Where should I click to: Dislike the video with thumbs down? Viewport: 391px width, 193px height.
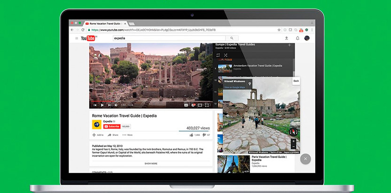click(x=204, y=135)
